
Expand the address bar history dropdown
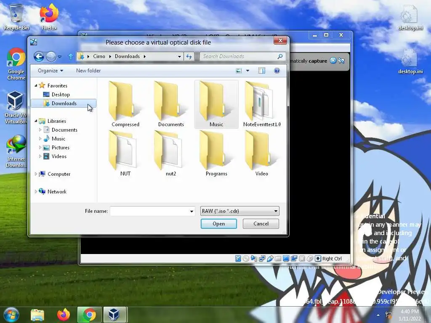(179, 56)
